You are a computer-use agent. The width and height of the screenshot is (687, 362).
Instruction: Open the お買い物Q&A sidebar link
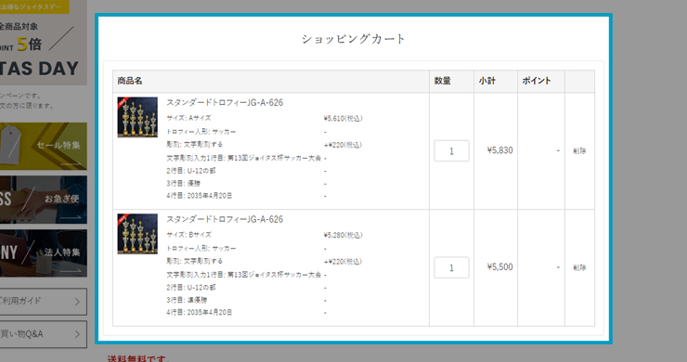coord(44,334)
